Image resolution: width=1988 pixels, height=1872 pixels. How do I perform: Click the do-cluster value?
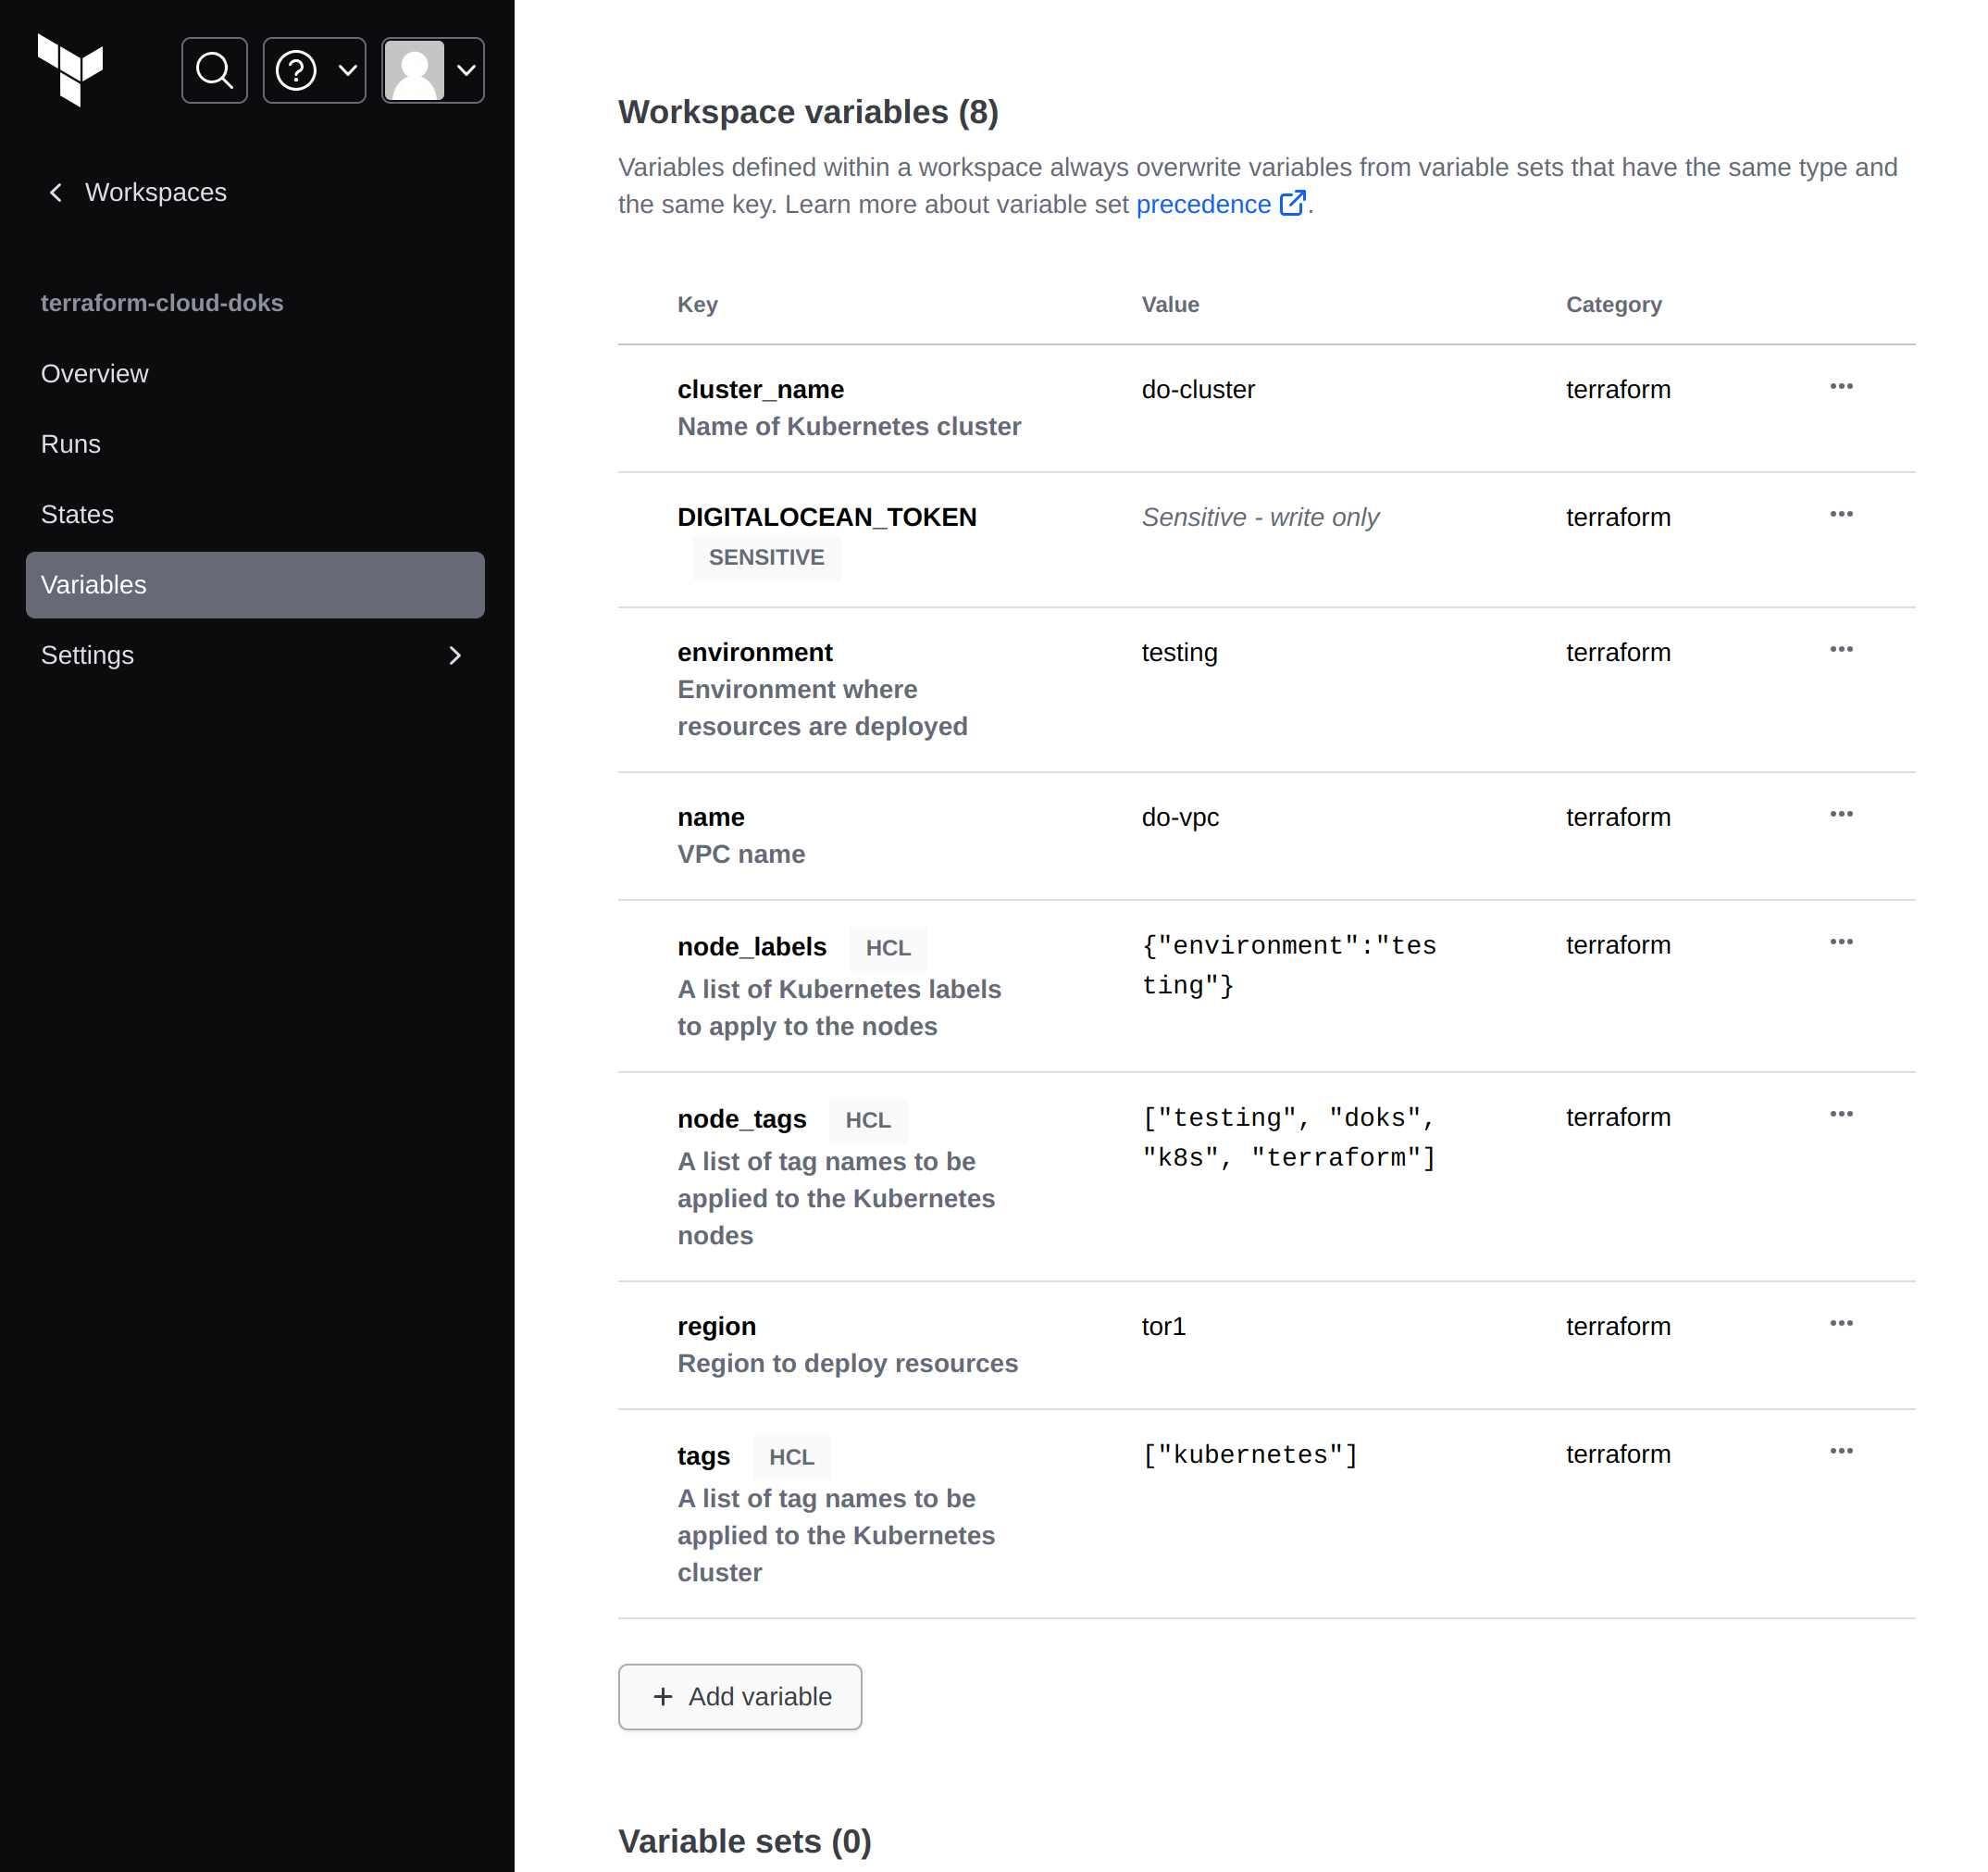[x=1198, y=389]
